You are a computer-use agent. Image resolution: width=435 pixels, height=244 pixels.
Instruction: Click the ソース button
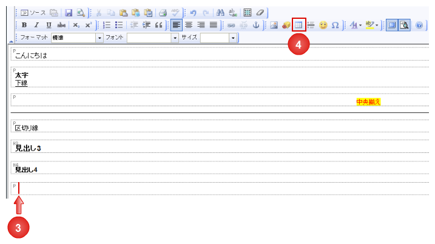pos(33,12)
